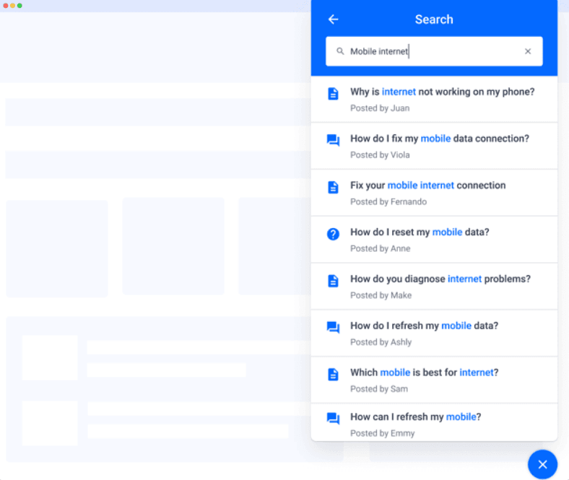Click chat icon beside Emmy's post
Screen dimensions: 569x480
[x=333, y=419]
